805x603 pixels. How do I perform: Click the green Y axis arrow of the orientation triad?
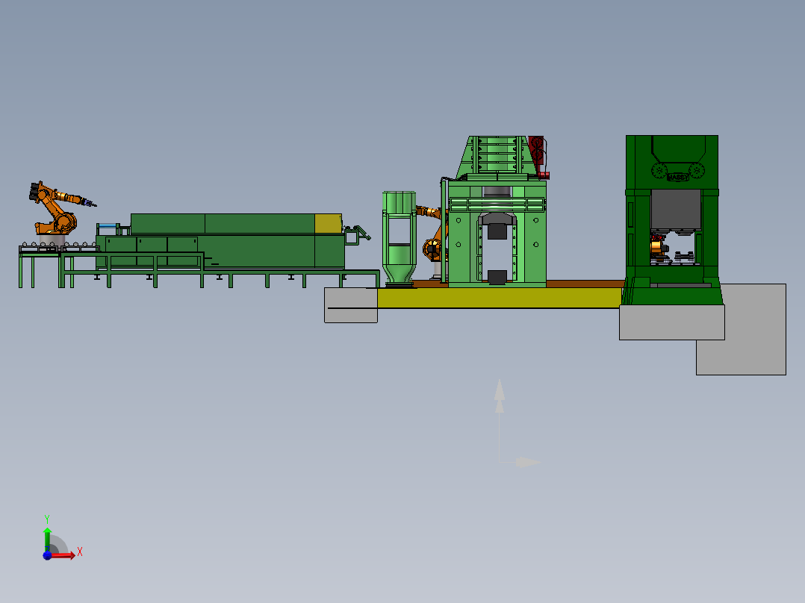click(x=47, y=539)
